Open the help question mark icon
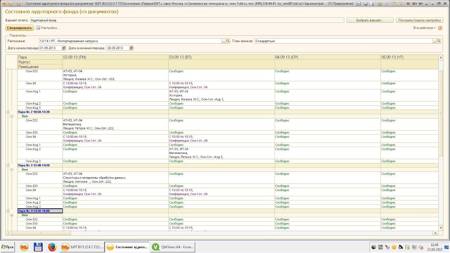450x253 pixels. click(x=440, y=28)
